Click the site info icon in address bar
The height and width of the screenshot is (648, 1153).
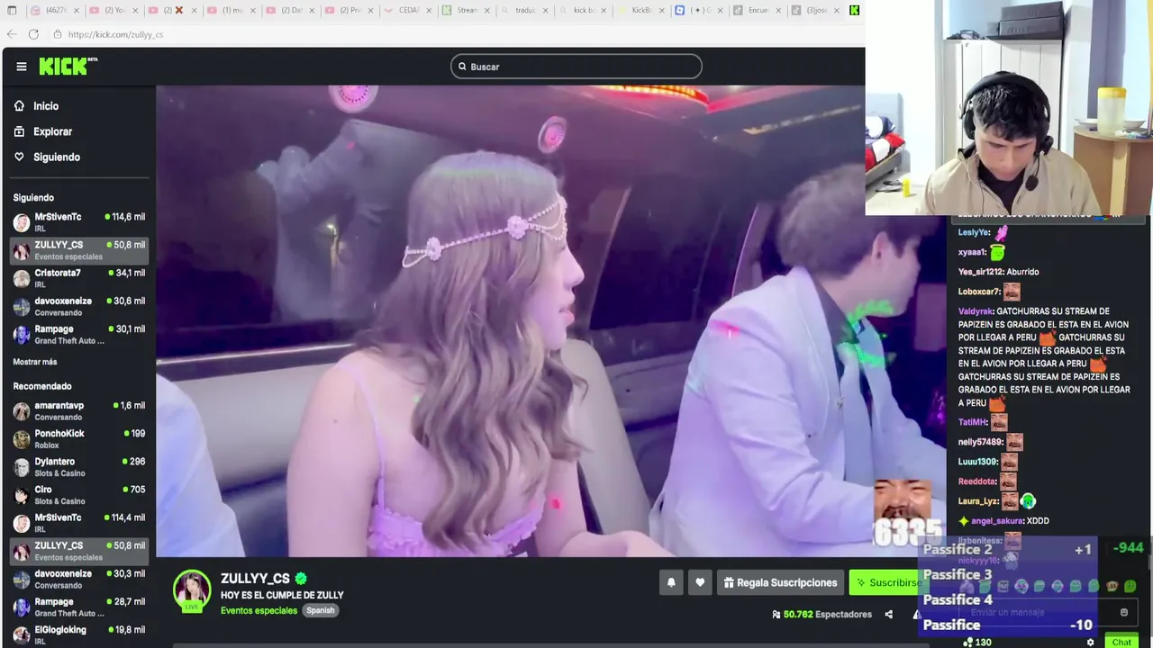pyautogui.click(x=57, y=34)
